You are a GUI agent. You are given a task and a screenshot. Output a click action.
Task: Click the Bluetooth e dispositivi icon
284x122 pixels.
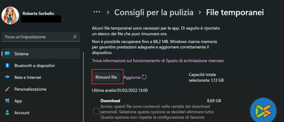(8, 66)
